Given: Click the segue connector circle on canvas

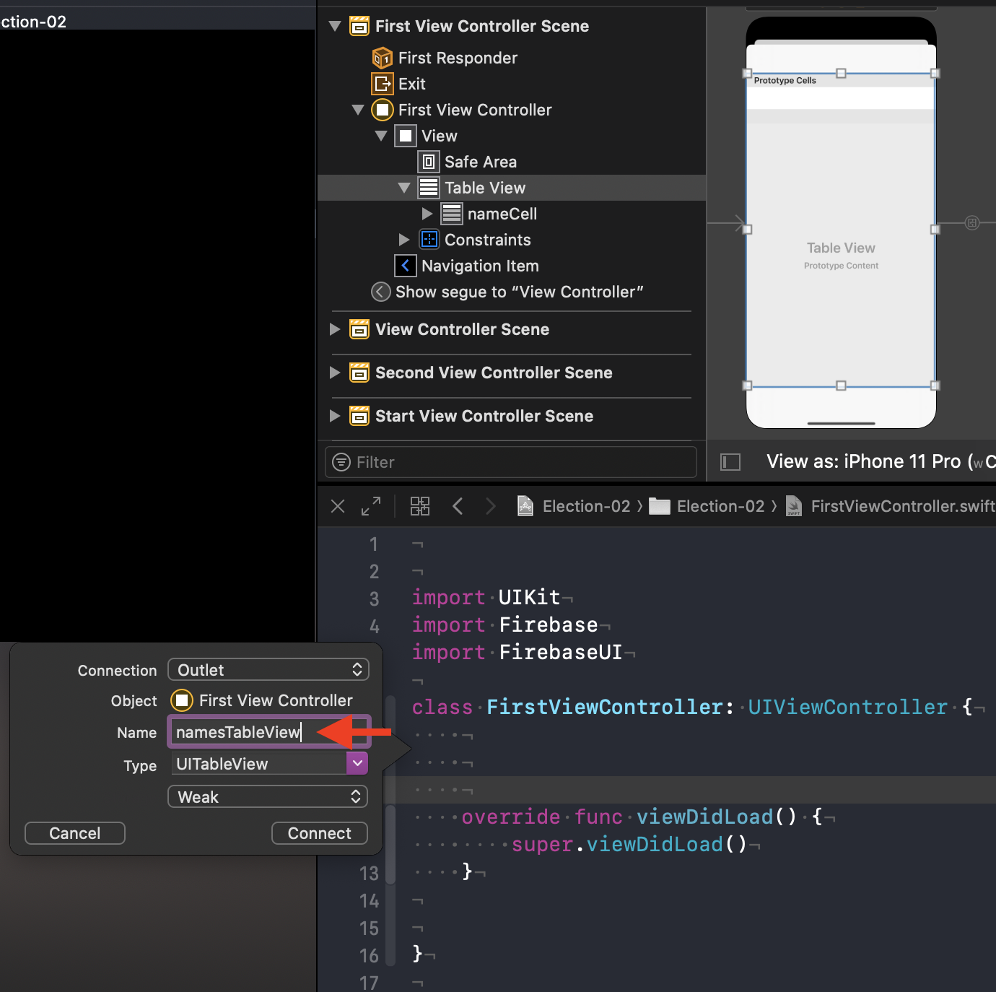Looking at the screenshot, I should click(972, 222).
